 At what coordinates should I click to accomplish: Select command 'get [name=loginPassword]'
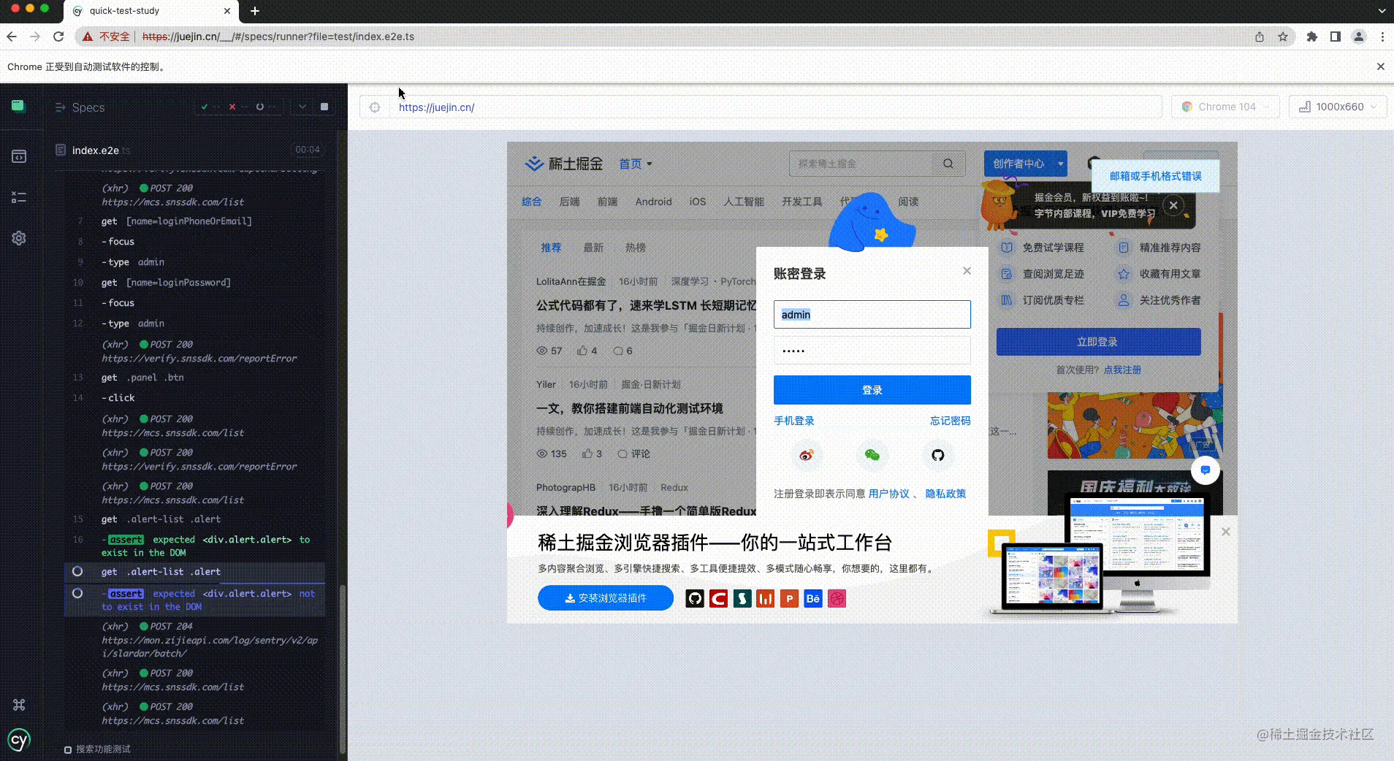(x=195, y=283)
